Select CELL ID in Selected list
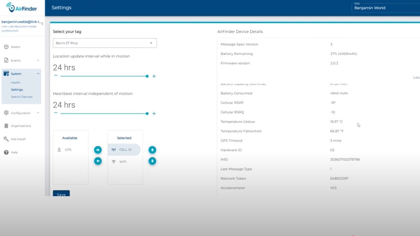This screenshot has height=236, width=420. point(124,150)
